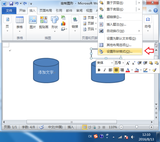Select 其他布局选项(L) menu entry
The image size is (160, 142).
[120, 45]
